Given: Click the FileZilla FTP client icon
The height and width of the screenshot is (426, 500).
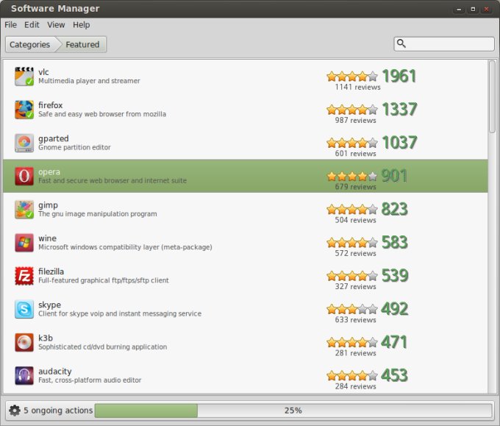Looking at the screenshot, I should [x=24, y=276].
